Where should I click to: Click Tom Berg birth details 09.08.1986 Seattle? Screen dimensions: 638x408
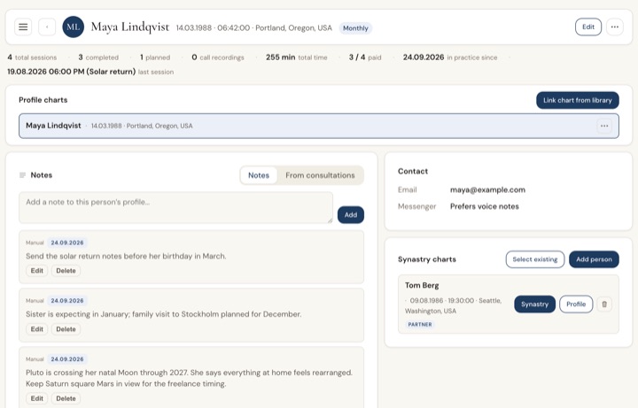(454, 305)
